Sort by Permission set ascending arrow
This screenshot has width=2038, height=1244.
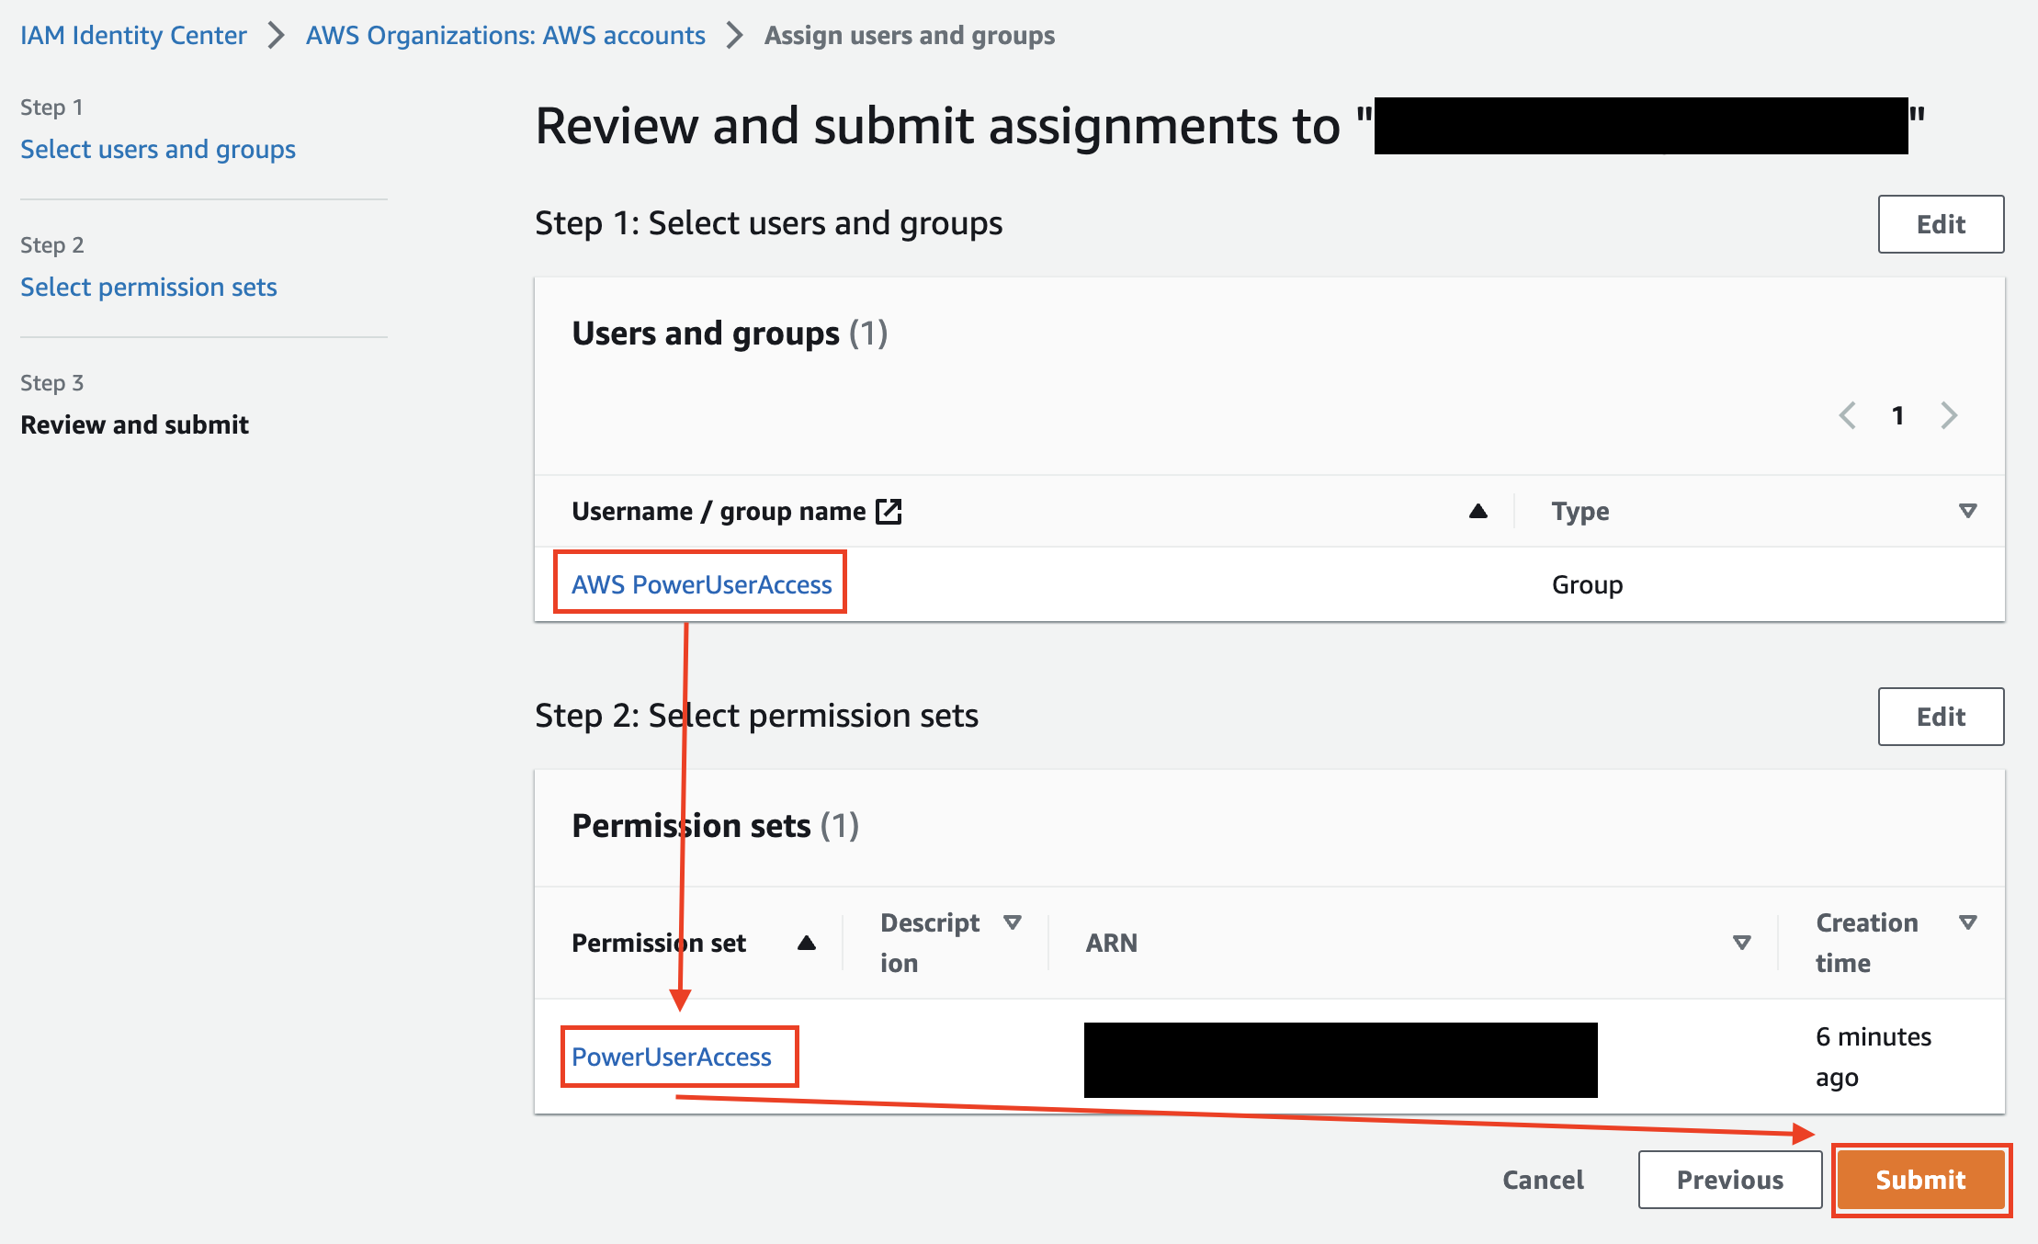coord(807,943)
